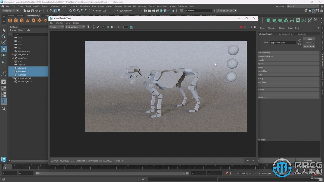Toggle the LOG display in RenderView
The width and height of the screenshot is (324, 182).
coord(131,27)
